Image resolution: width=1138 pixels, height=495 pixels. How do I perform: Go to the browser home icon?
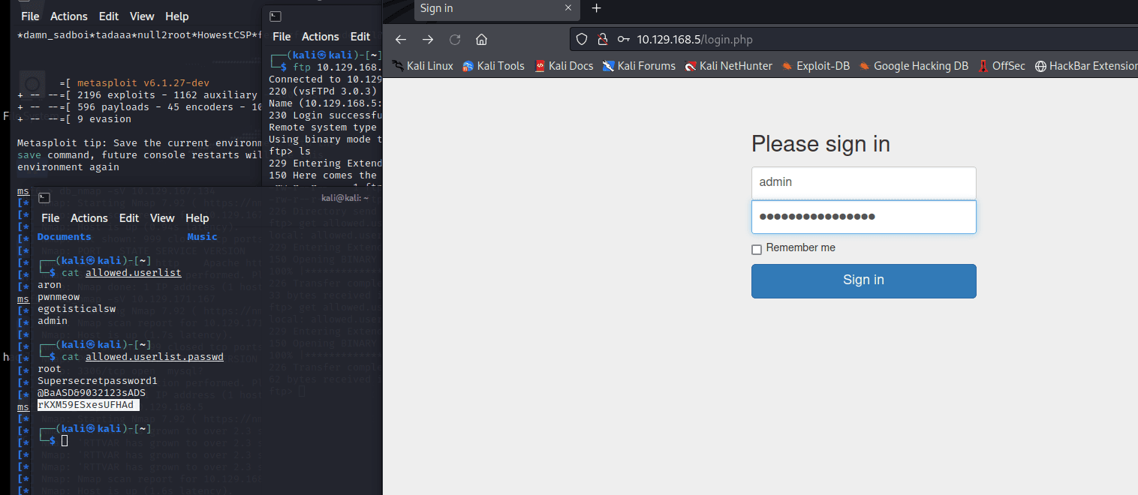click(x=482, y=40)
